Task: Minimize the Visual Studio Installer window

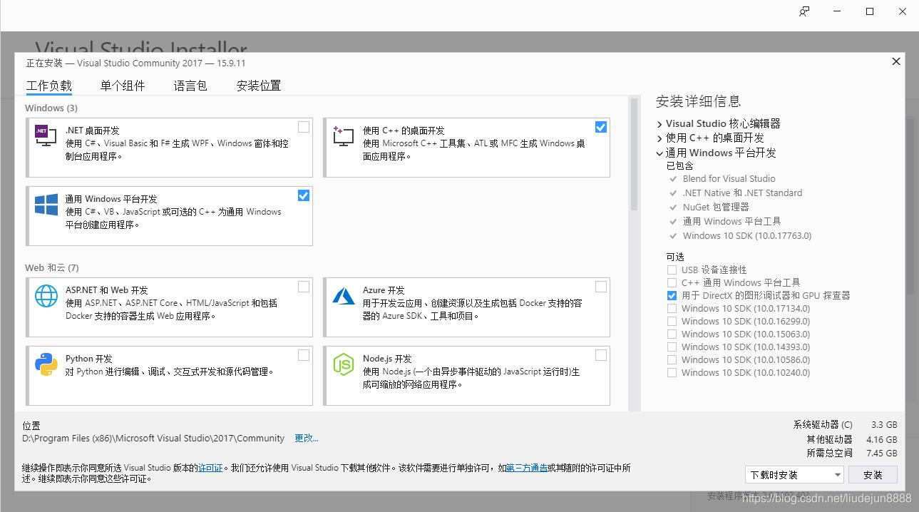Action: point(837,11)
